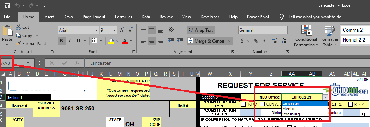The image size is (370, 127).
Task: Check the RESIZE checkbox
Action: 350,104
